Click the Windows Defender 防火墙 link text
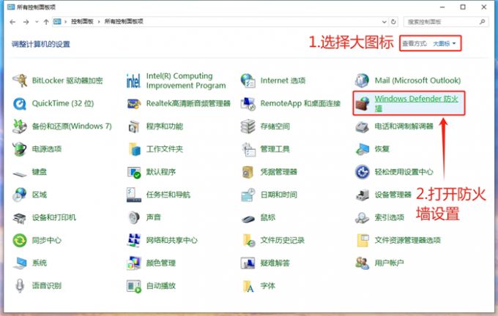This screenshot has height=316, width=498. pyautogui.click(x=417, y=103)
